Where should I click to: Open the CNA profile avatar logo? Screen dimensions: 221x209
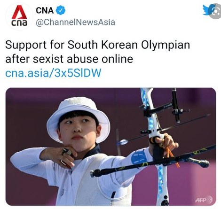click(x=19, y=16)
